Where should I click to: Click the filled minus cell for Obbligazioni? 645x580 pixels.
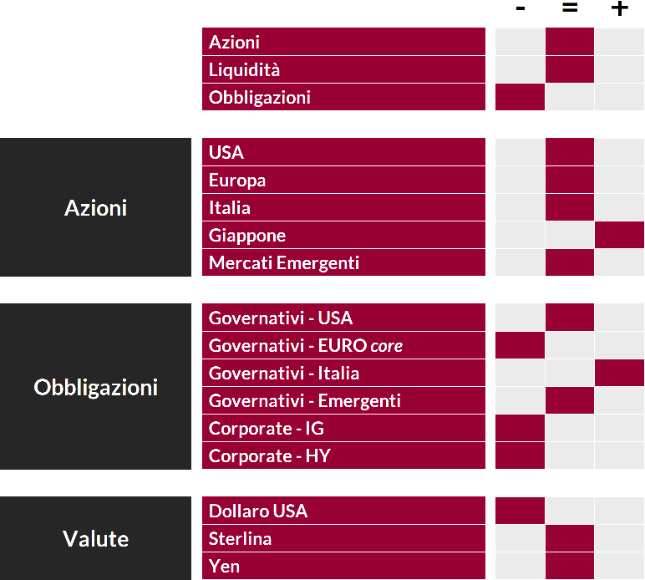[x=520, y=97]
